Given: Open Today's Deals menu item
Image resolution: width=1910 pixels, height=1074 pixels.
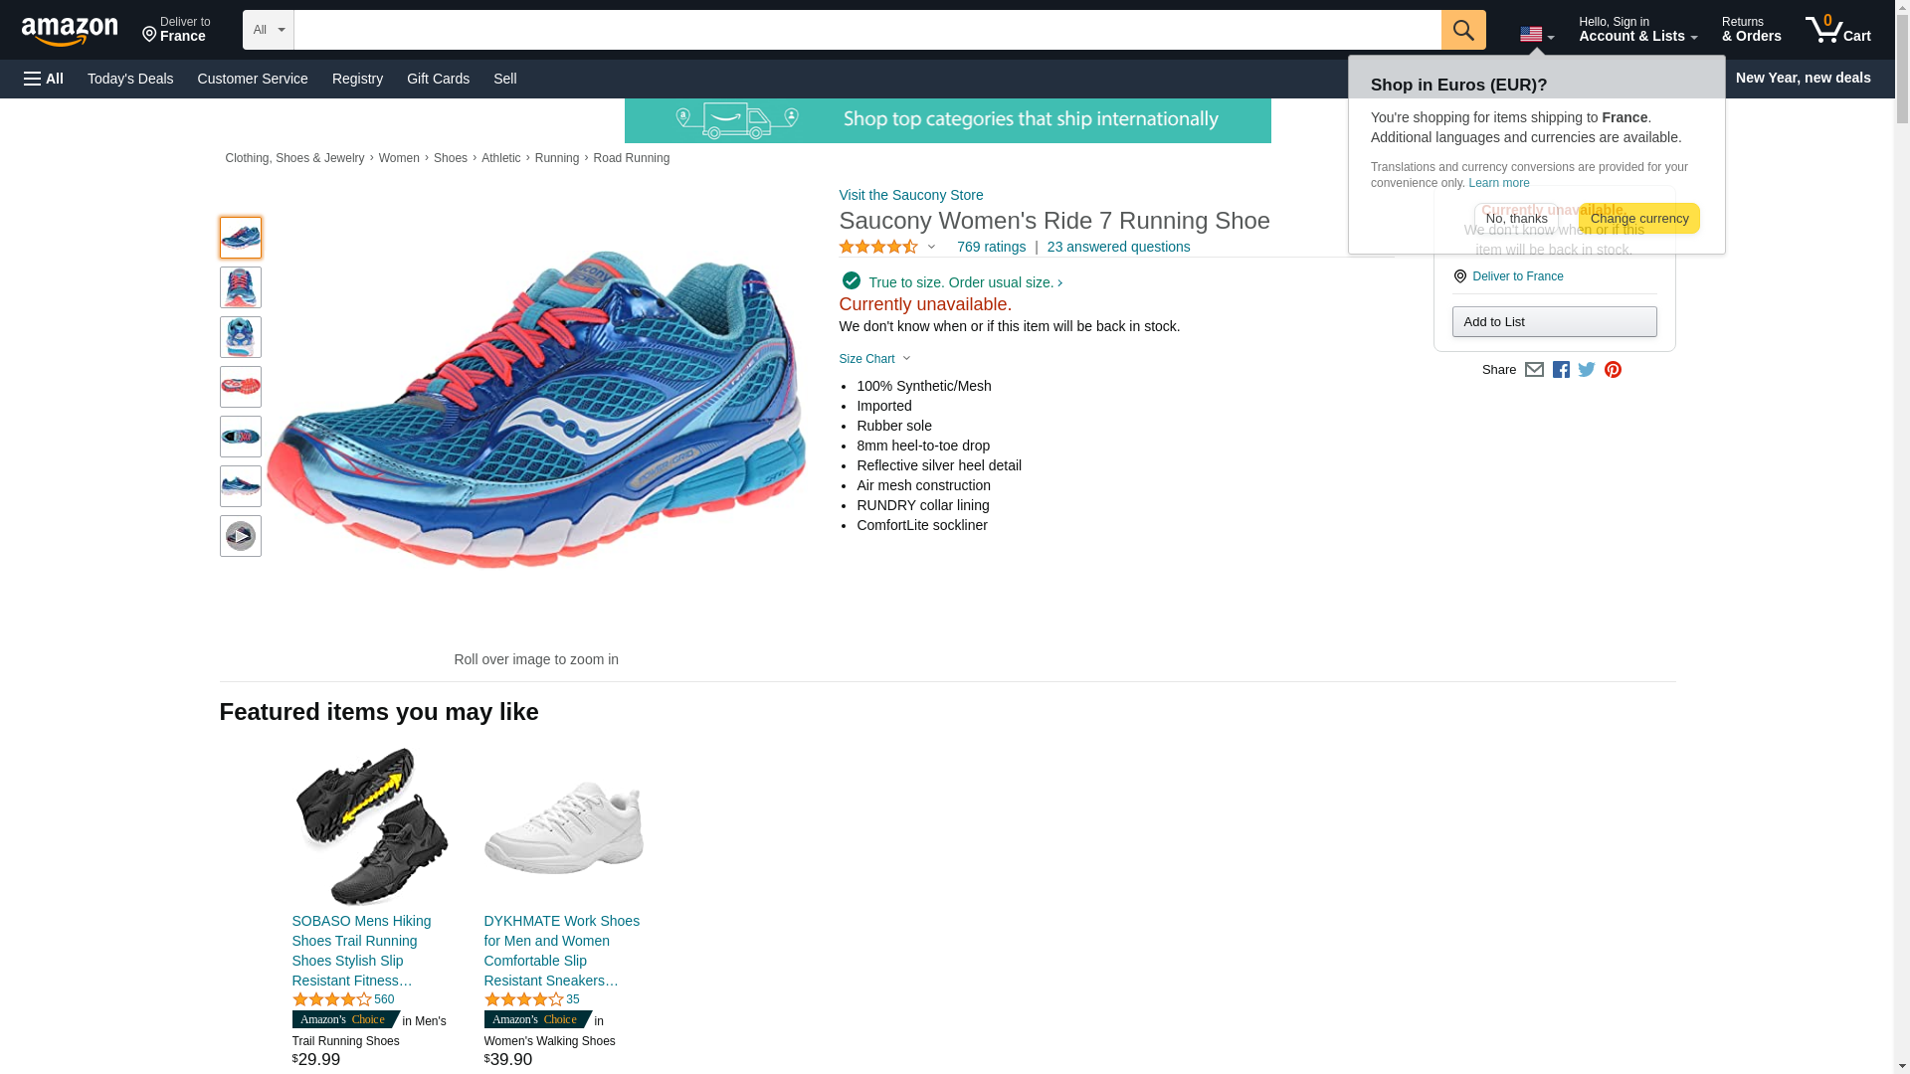Looking at the screenshot, I should point(130,79).
